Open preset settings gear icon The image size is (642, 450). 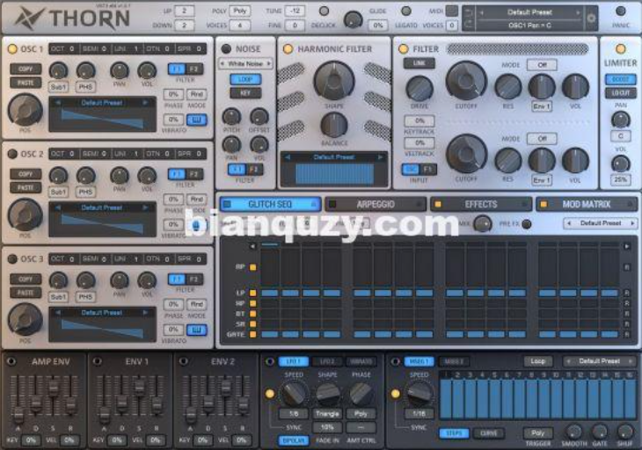tap(591, 18)
